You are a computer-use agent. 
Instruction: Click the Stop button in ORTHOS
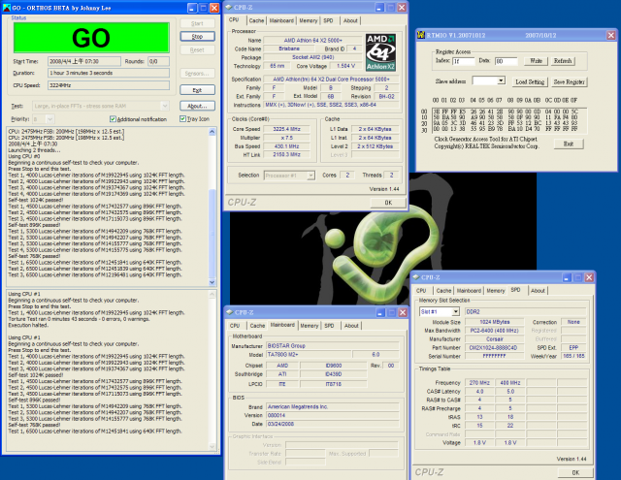point(197,37)
